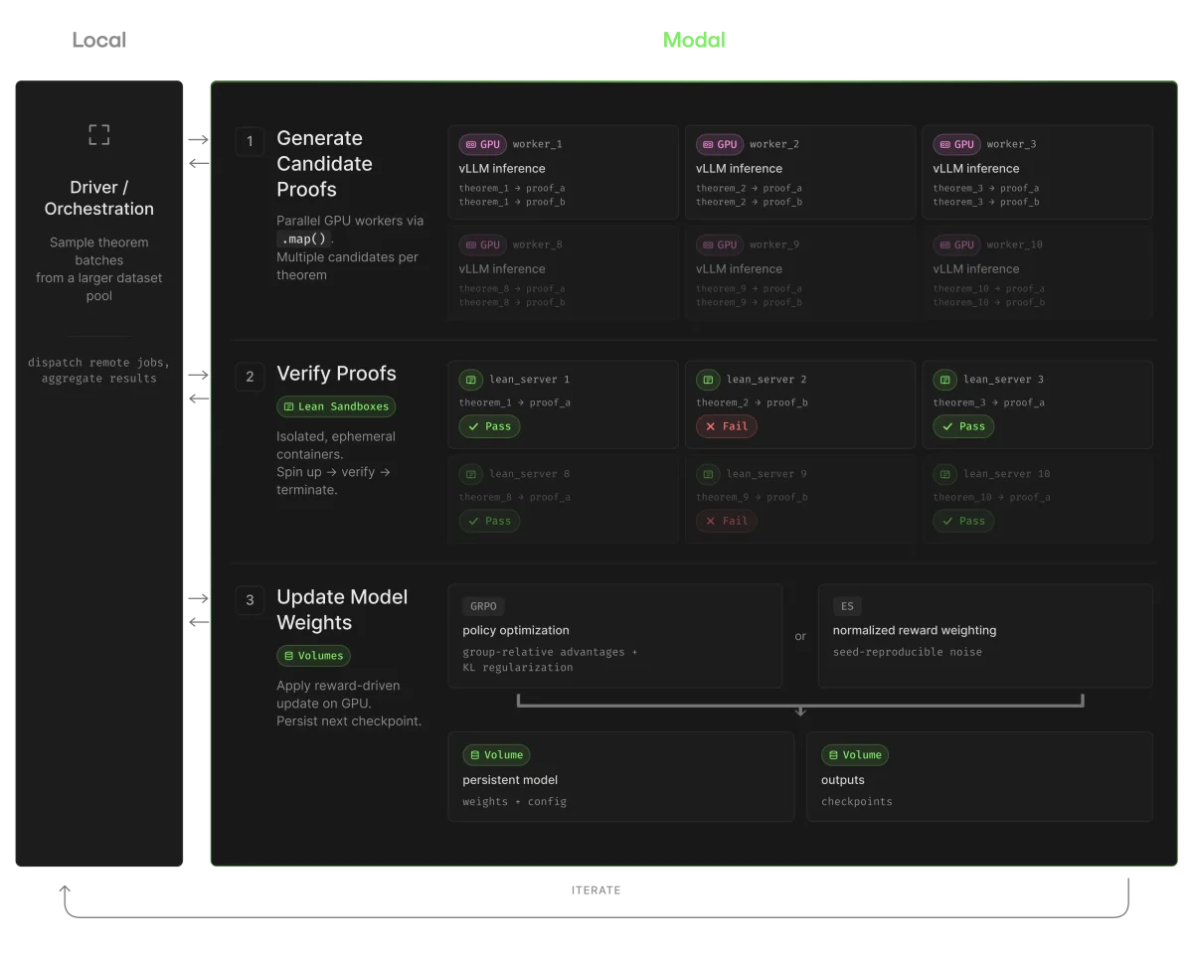Image resolution: width=1193 pixels, height=954 pixels.
Task: Click the sandbox icon beside lean_server 1
Action: [x=470, y=380]
